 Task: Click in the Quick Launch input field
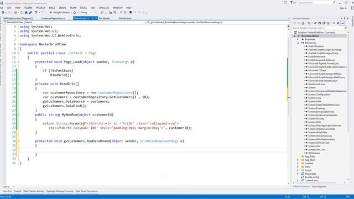coord(315,2)
